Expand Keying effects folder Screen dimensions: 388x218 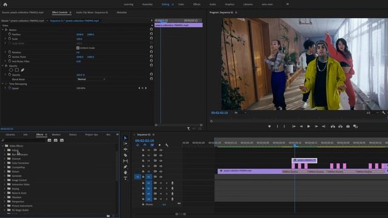click(x=5, y=188)
